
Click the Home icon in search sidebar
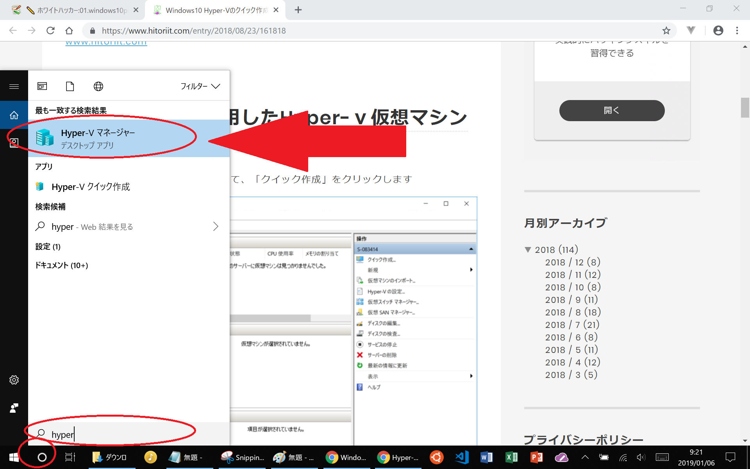(14, 115)
